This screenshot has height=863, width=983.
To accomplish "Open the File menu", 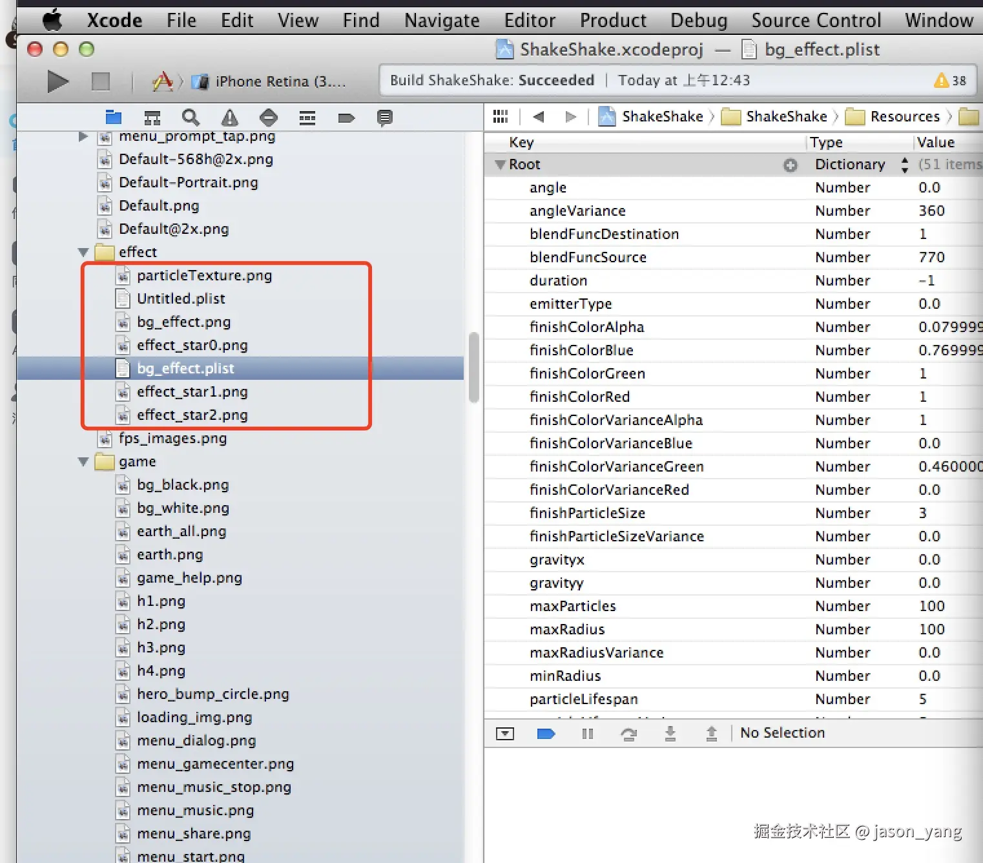I will tap(181, 20).
